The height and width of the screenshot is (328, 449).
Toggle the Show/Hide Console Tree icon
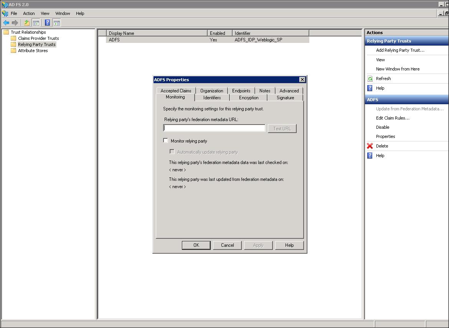click(36, 23)
